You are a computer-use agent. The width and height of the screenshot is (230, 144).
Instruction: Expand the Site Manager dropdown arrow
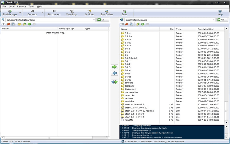(20, 13)
